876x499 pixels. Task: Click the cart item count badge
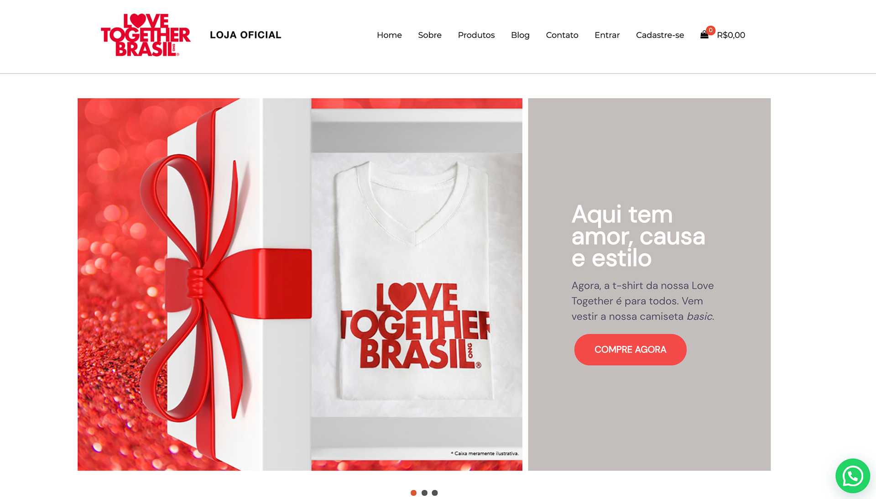pyautogui.click(x=710, y=30)
